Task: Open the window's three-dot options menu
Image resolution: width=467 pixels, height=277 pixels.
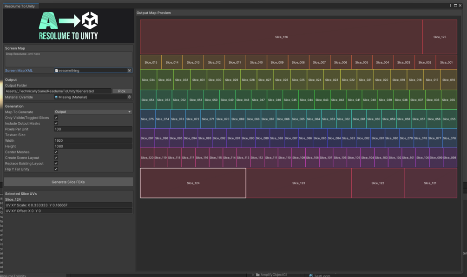Action: (450, 6)
